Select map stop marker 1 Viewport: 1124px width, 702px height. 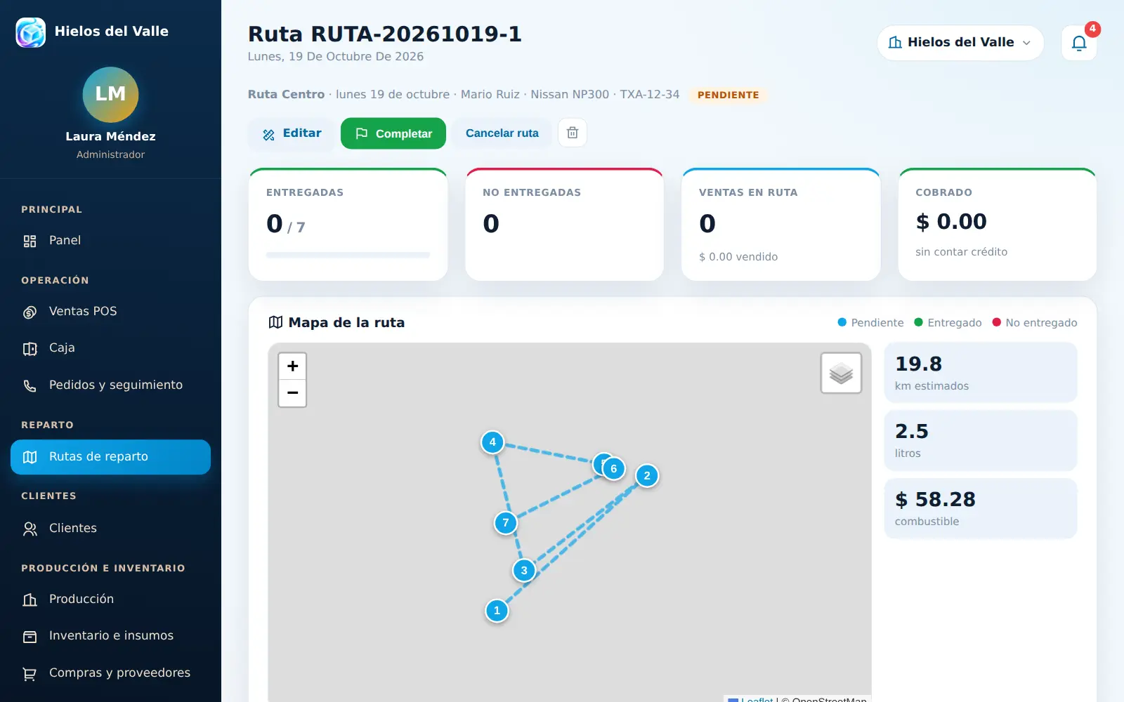[x=497, y=611]
